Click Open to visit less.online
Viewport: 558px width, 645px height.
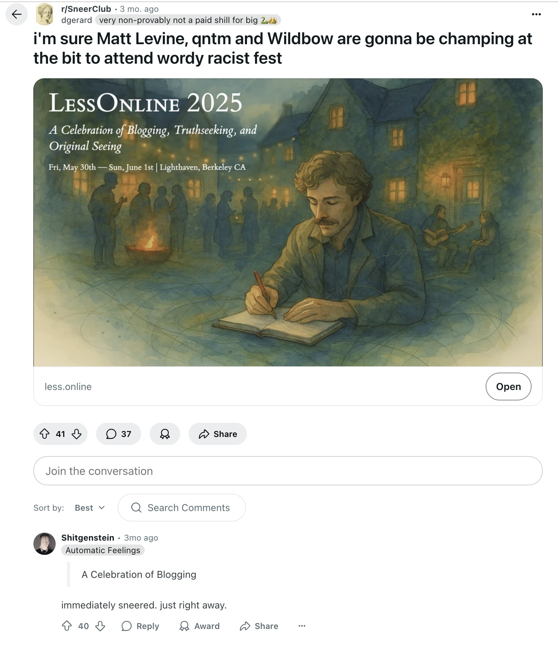[508, 387]
